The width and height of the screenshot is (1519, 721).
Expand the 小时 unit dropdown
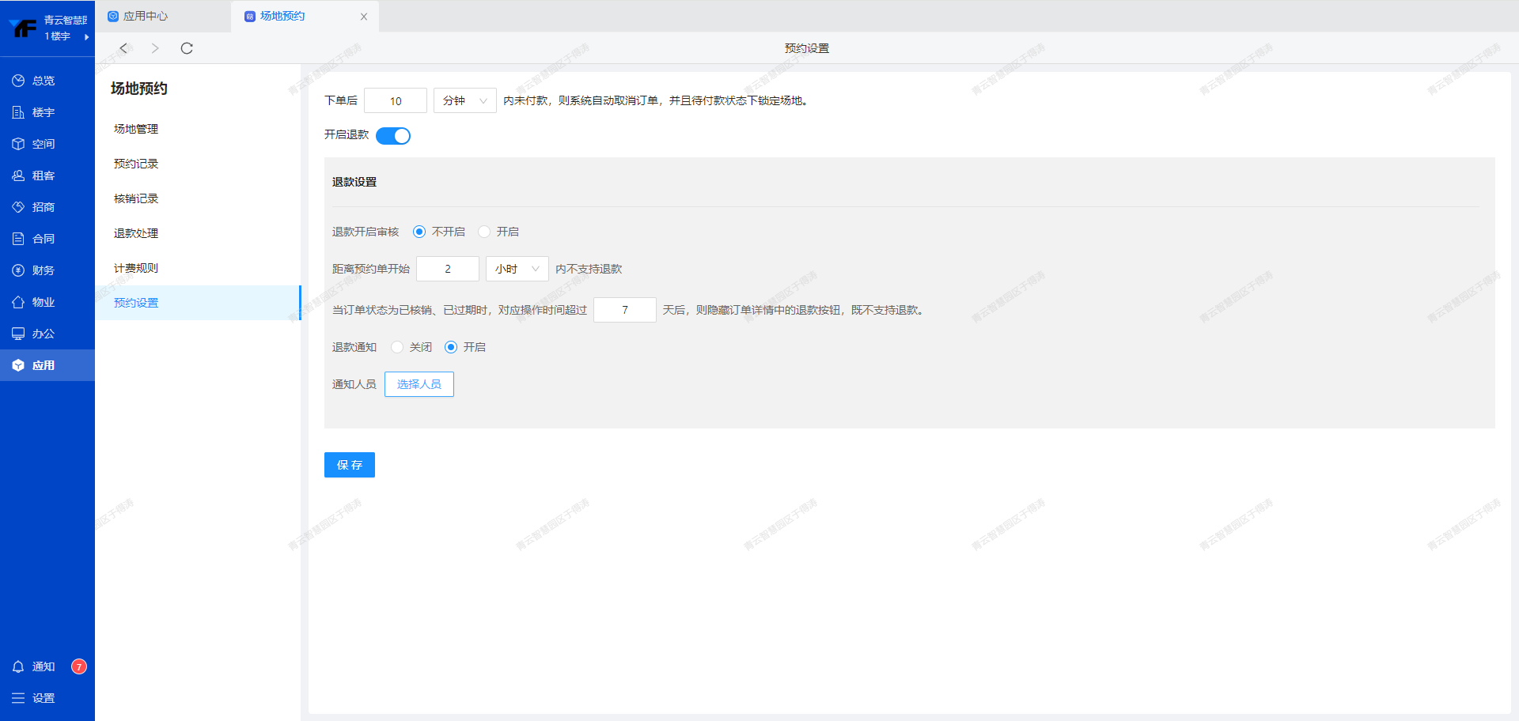pyautogui.click(x=517, y=269)
